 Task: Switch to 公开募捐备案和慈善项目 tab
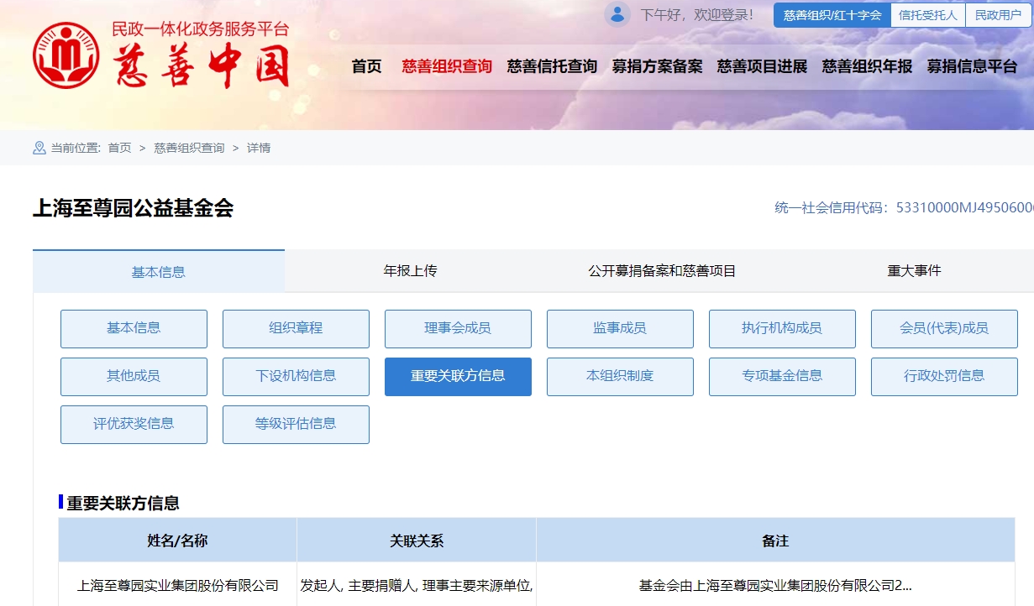pyautogui.click(x=663, y=271)
